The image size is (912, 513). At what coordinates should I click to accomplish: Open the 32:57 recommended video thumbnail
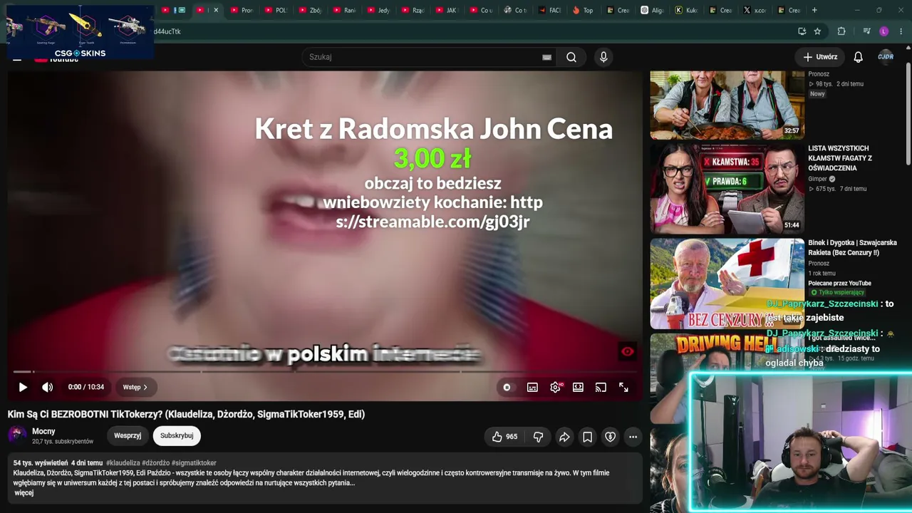[x=727, y=105]
